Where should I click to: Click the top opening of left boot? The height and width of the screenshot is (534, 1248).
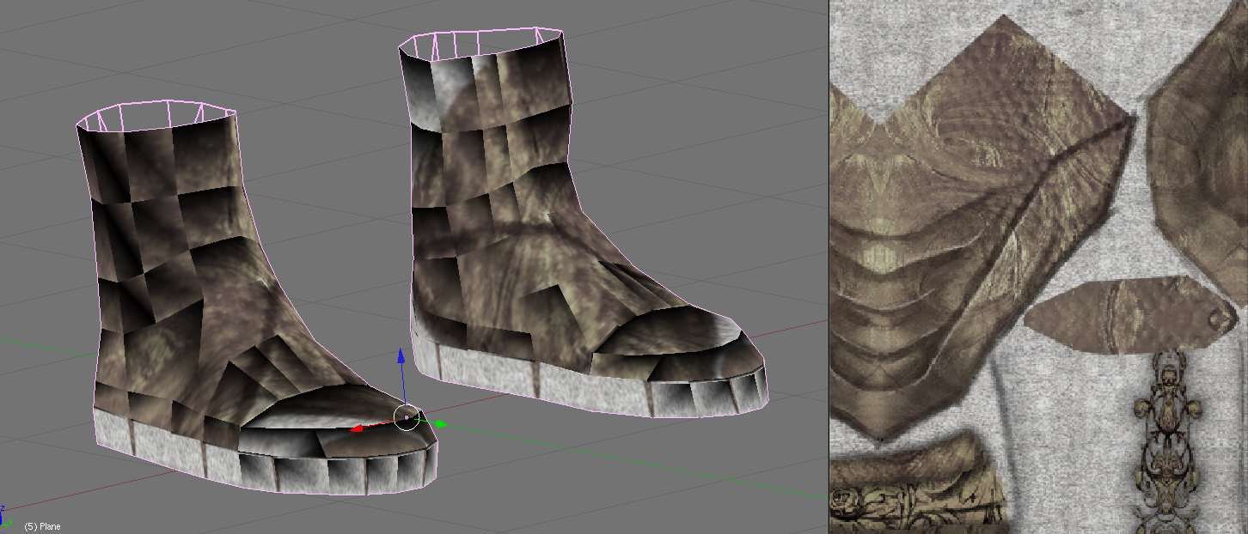(155, 116)
